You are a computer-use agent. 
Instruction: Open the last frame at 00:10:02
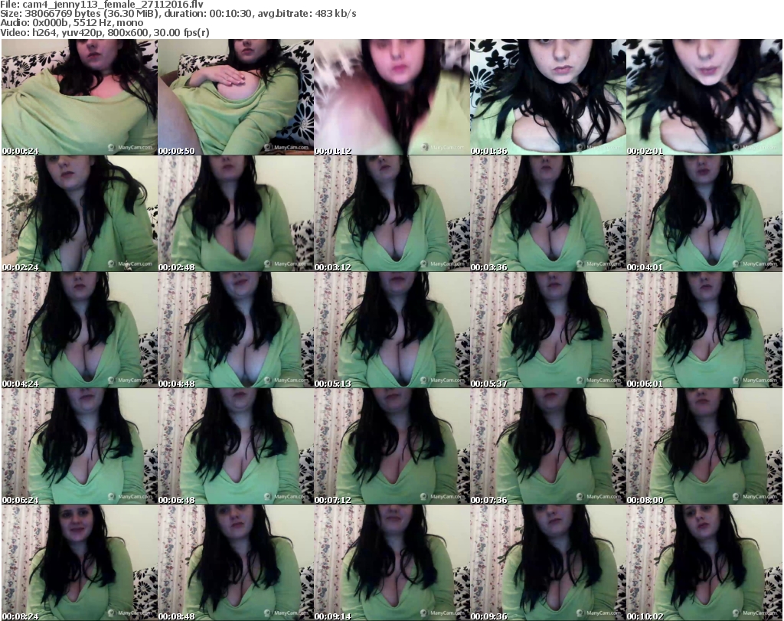[x=704, y=563]
